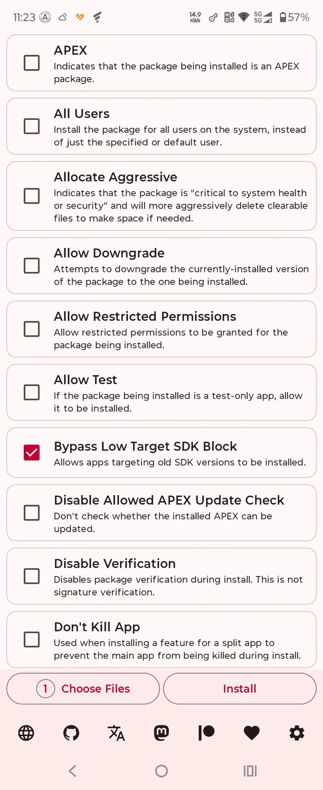Tick the Allow Test checkbox

pos(32,392)
